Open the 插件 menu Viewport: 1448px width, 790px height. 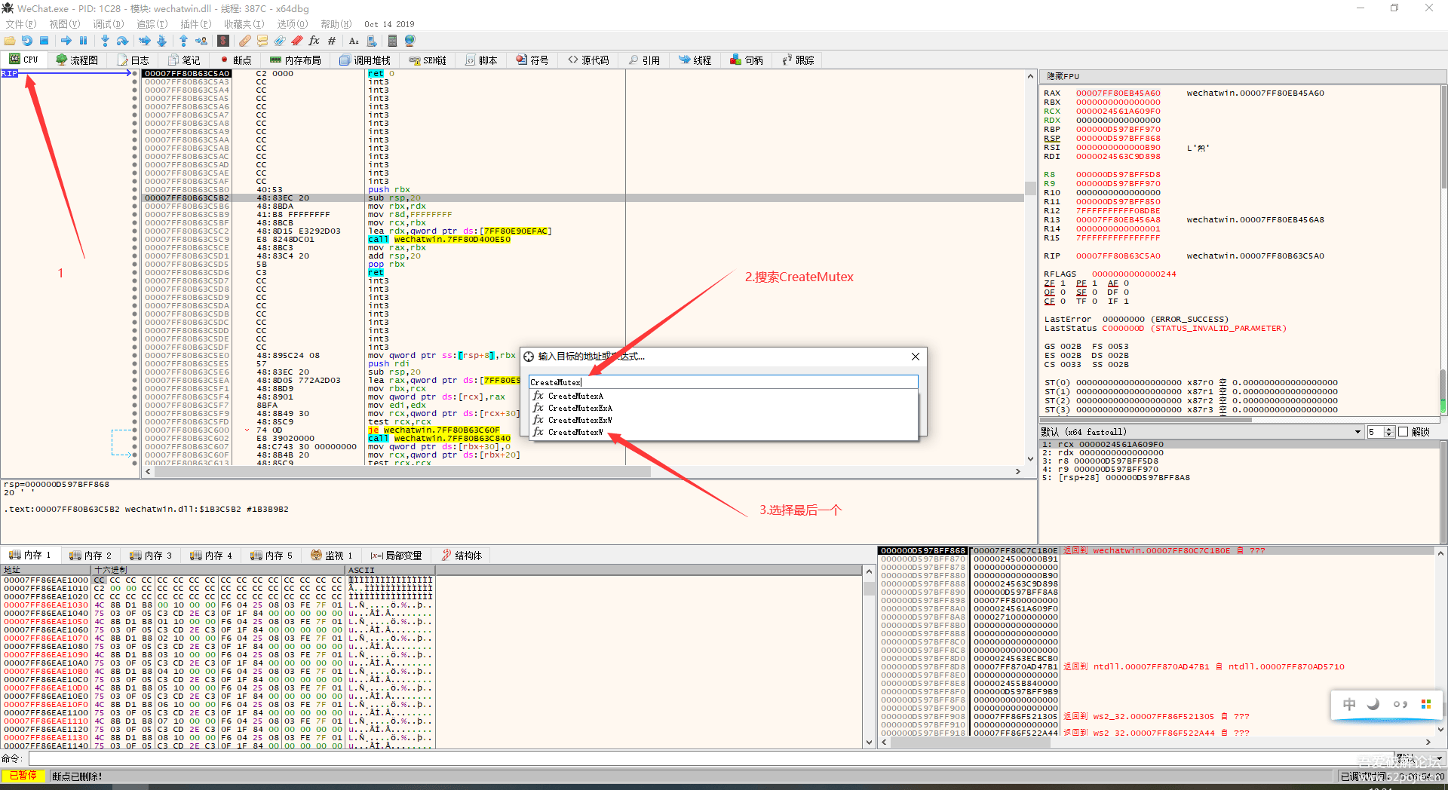pyautogui.click(x=195, y=24)
